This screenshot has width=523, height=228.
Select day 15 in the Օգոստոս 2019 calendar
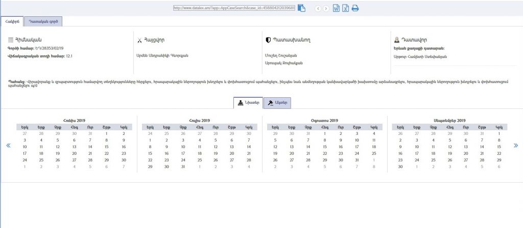[x=324, y=147]
